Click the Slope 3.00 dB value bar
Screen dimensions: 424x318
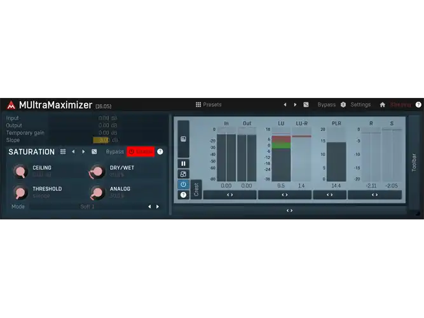(x=108, y=140)
